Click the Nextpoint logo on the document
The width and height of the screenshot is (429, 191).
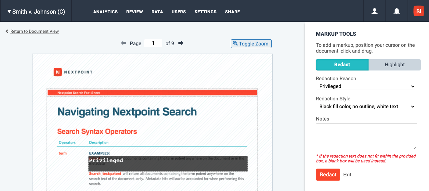click(x=73, y=72)
